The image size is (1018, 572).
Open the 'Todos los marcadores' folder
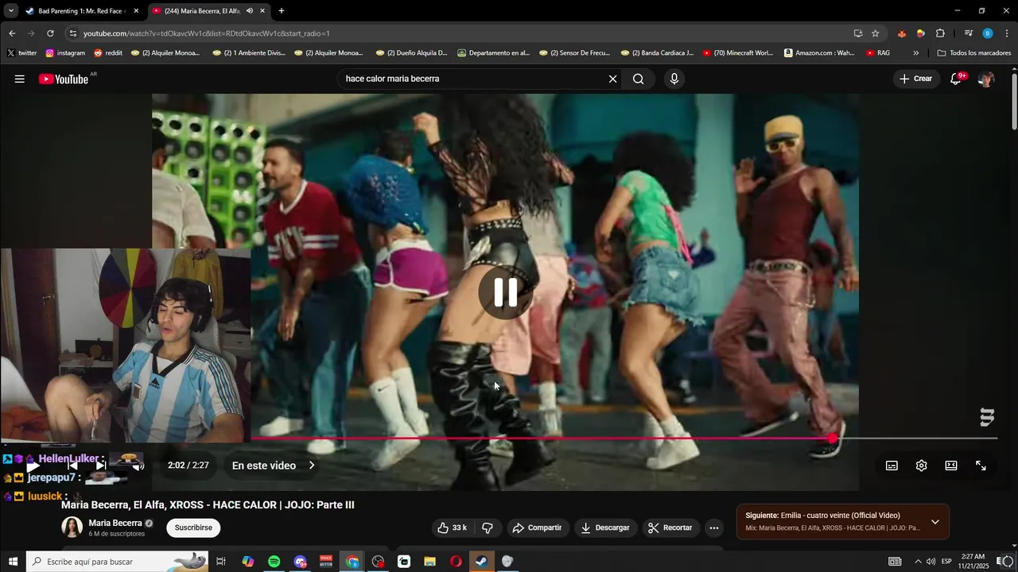pyautogui.click(x=974, y=53)
